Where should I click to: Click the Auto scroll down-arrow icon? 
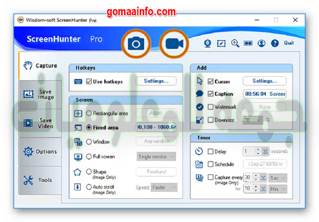(78, 187)
